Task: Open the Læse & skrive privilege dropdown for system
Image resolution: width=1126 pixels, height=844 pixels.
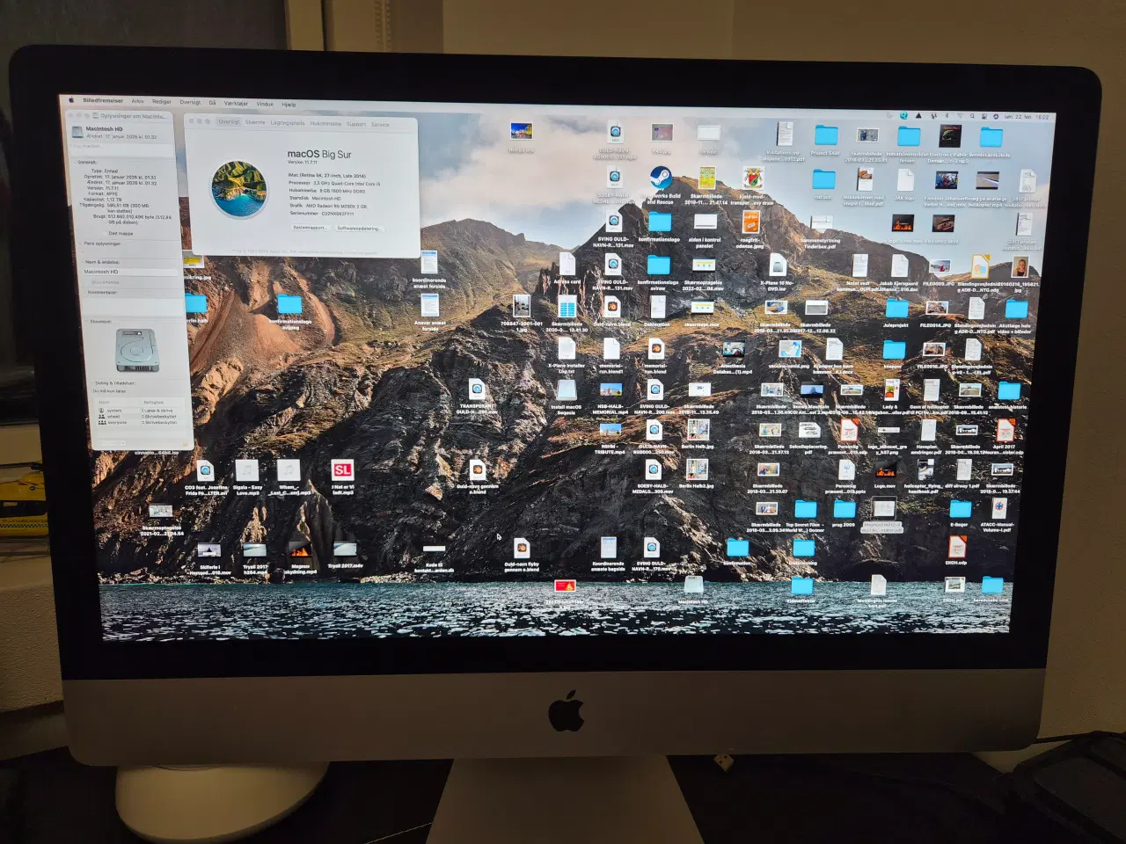Action: pyautogui.click(x=157, y=411)
